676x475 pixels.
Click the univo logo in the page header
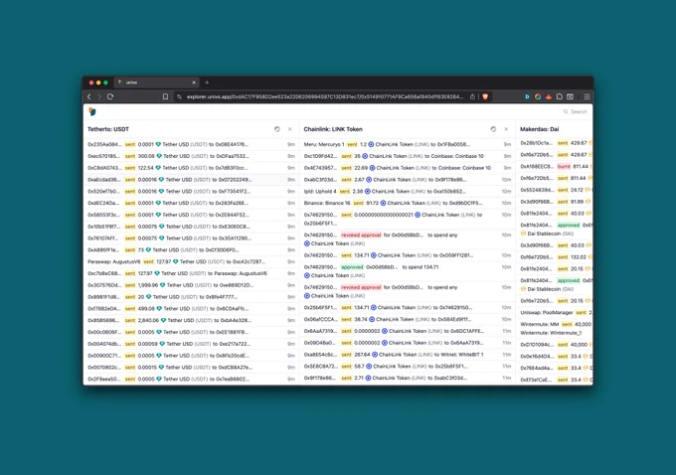(x=91, y=111)
